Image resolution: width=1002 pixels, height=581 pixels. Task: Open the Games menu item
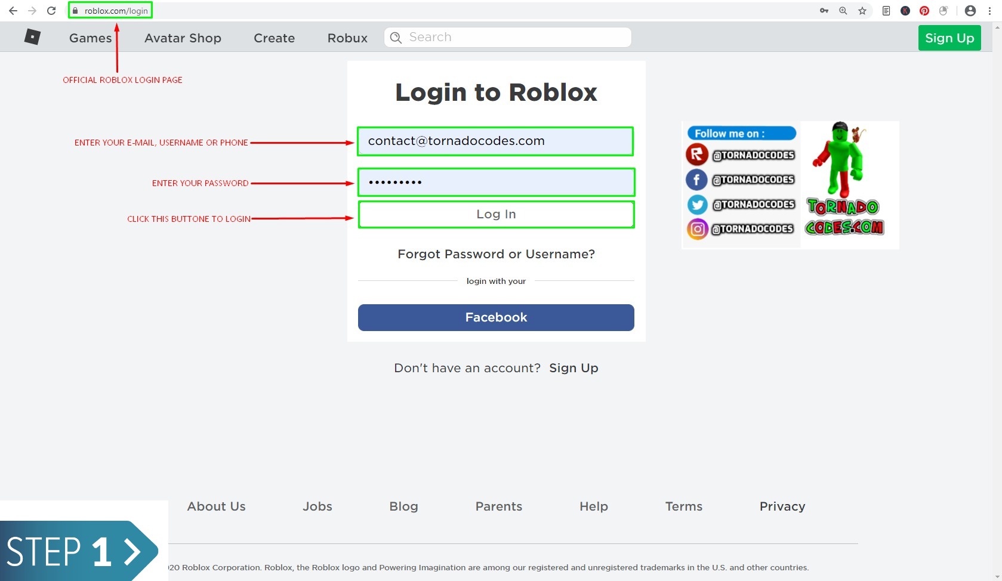pos(91,38)
